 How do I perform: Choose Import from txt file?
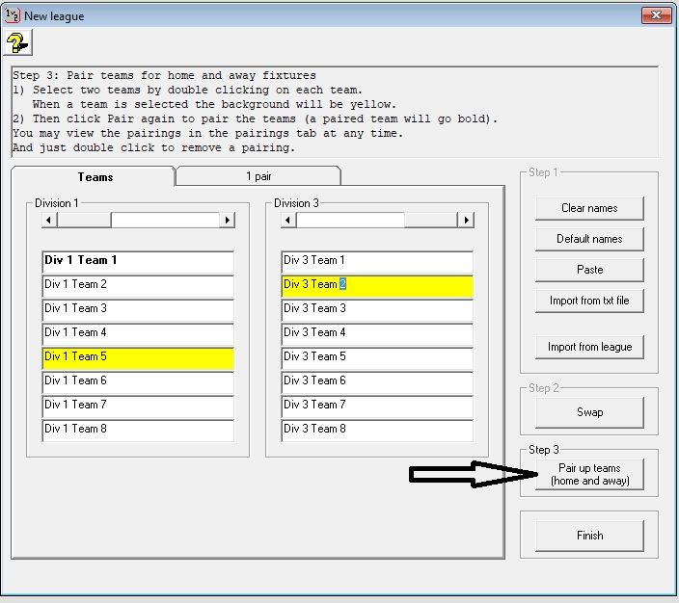[589, 301]
